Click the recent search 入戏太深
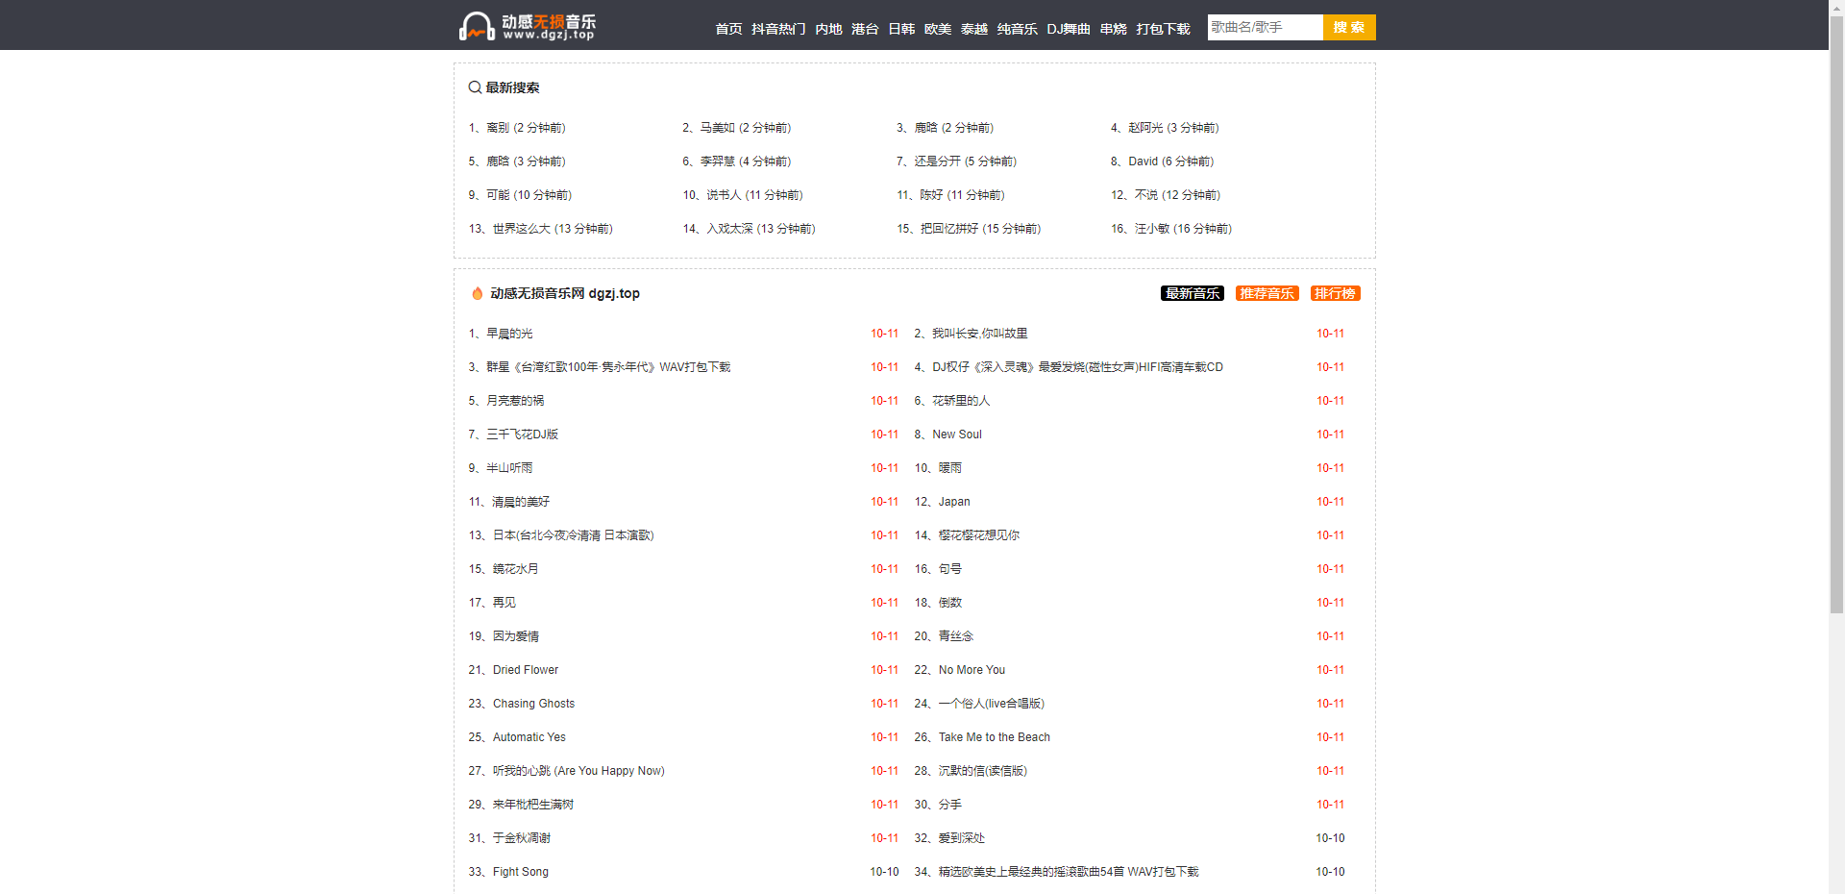The height and width of the screenshot is (894, 1845). pos(730,229)
